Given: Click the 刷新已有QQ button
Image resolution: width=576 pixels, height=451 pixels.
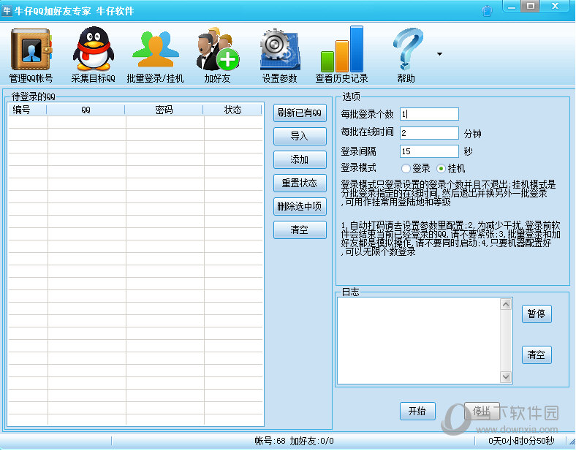Looking at the screenshot, I should [x=300, y=113].
